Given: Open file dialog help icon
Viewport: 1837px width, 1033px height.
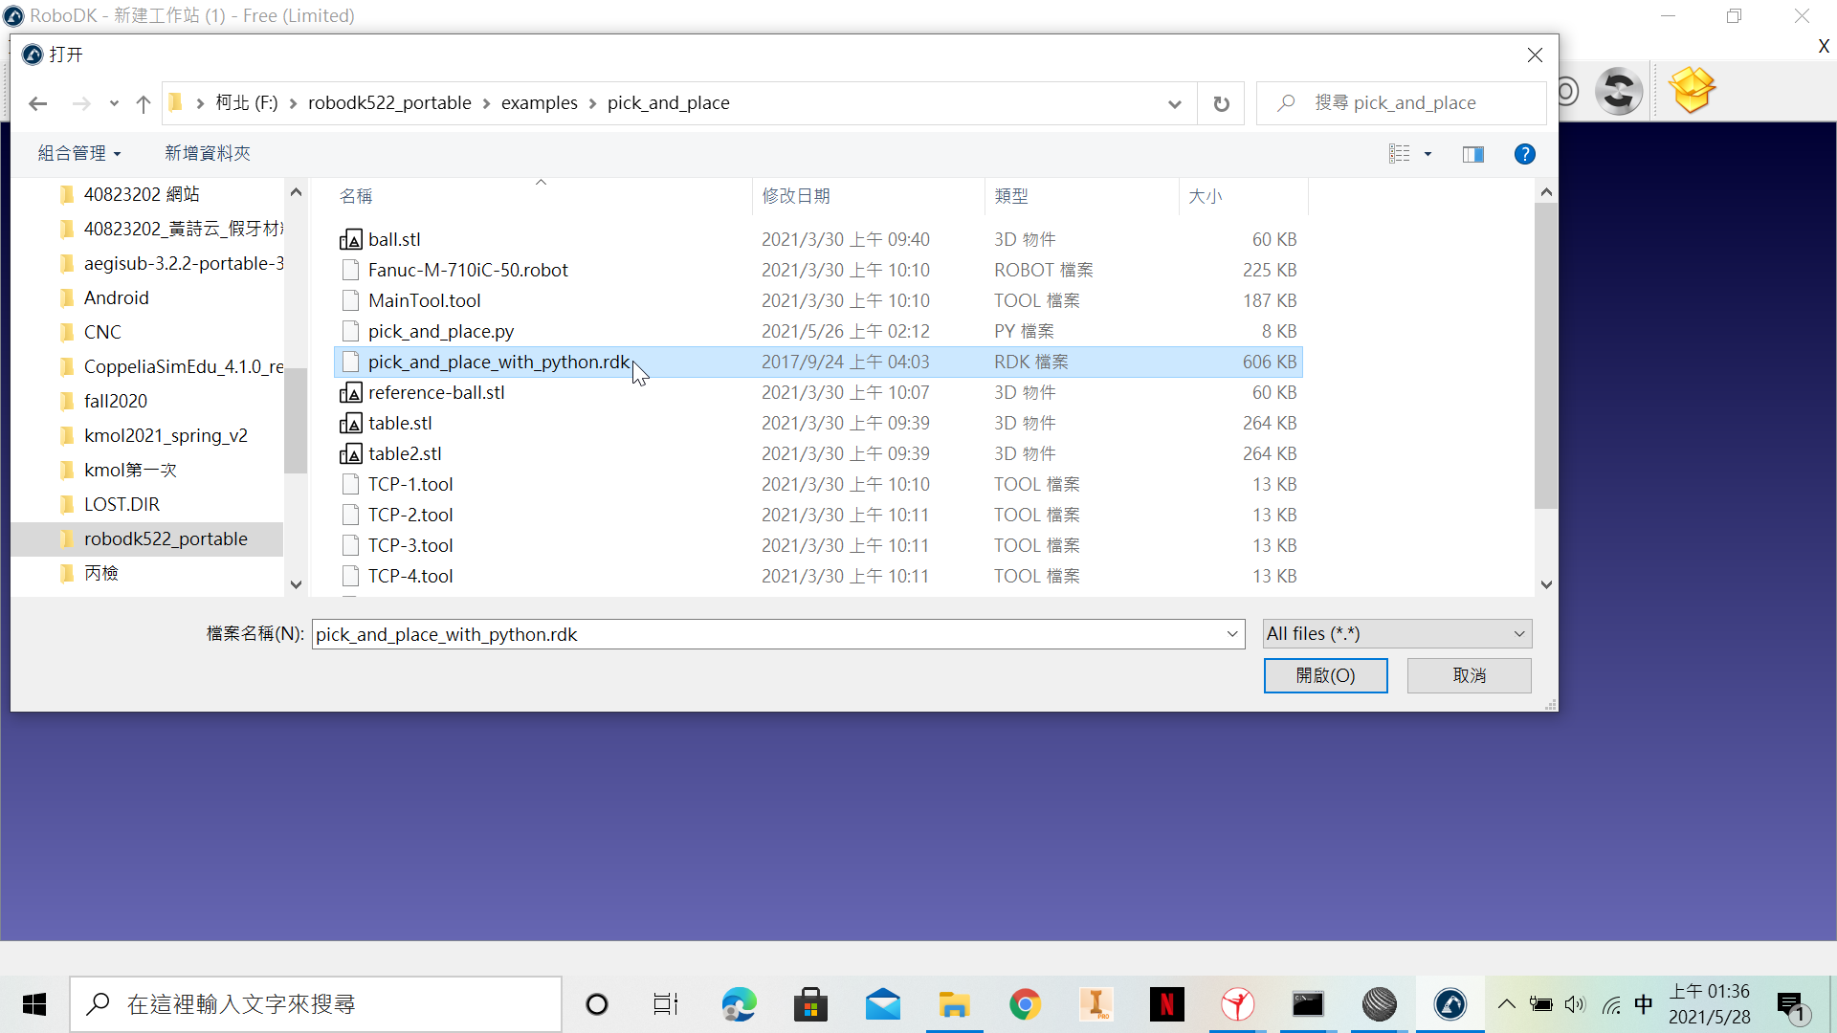Looking at the screenshot, I should tap(1525, 154).
